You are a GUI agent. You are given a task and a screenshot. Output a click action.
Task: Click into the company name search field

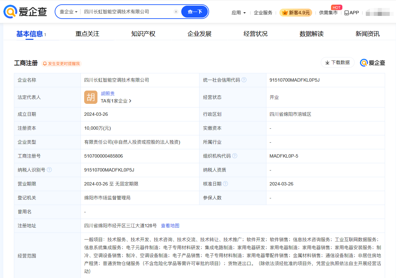(x=128, y=12)
